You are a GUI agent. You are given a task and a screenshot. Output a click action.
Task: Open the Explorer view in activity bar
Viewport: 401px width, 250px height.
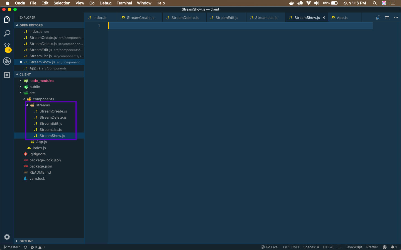7,20
